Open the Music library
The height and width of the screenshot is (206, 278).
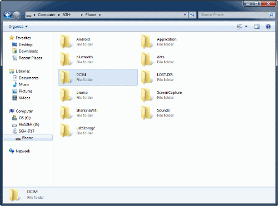24,84
